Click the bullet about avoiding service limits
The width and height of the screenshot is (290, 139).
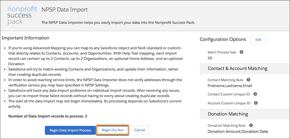pyautogui.click(x=95, y=83)
